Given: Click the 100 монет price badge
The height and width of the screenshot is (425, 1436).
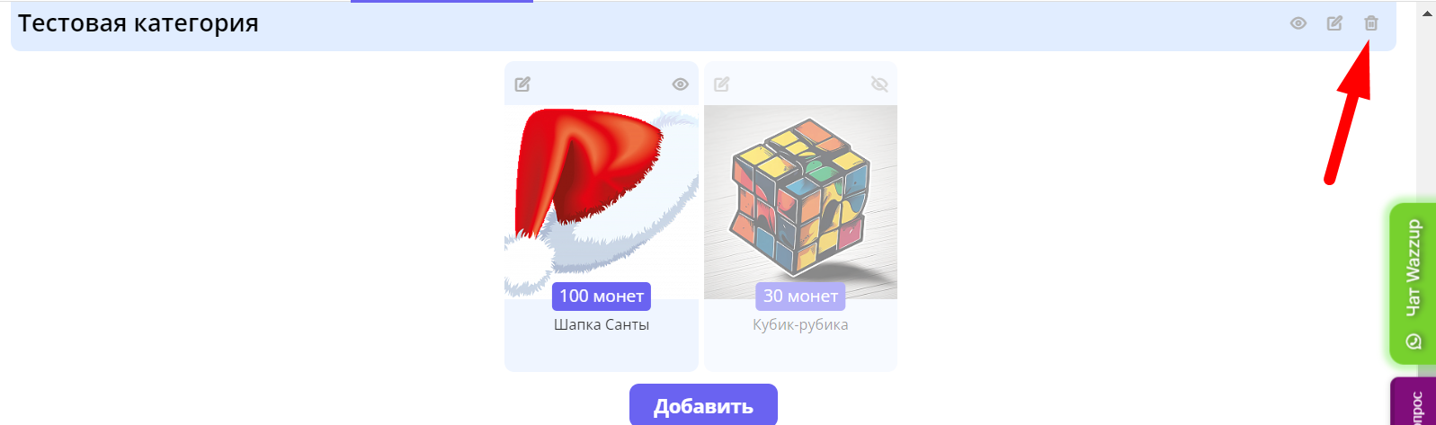Looking at the screenshot, I should pos(602,296).
